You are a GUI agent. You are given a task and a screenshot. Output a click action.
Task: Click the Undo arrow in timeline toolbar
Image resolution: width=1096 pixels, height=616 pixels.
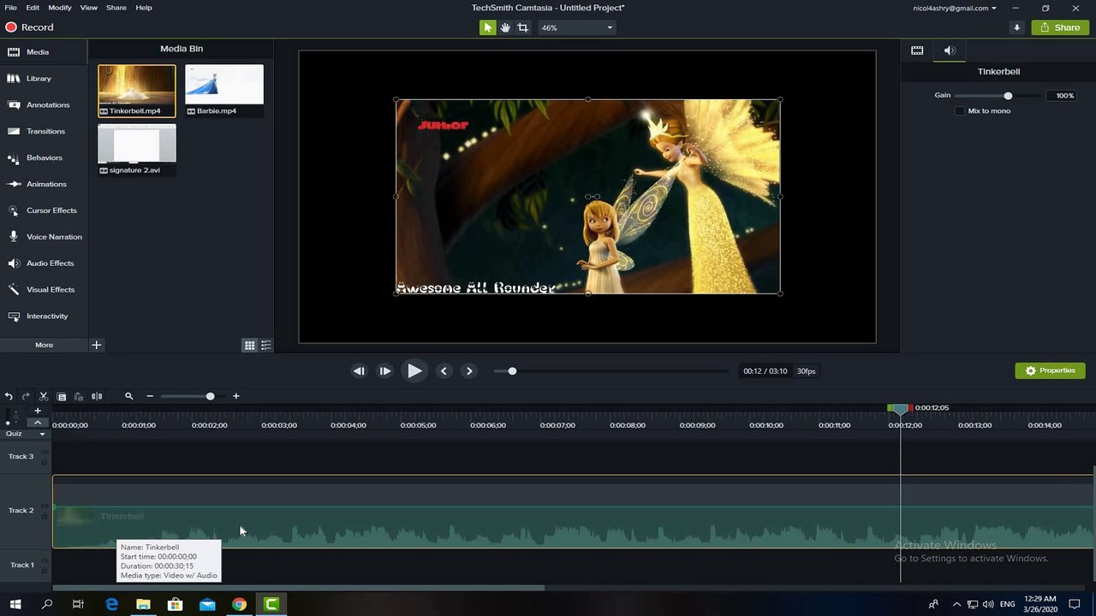point(9,396)
